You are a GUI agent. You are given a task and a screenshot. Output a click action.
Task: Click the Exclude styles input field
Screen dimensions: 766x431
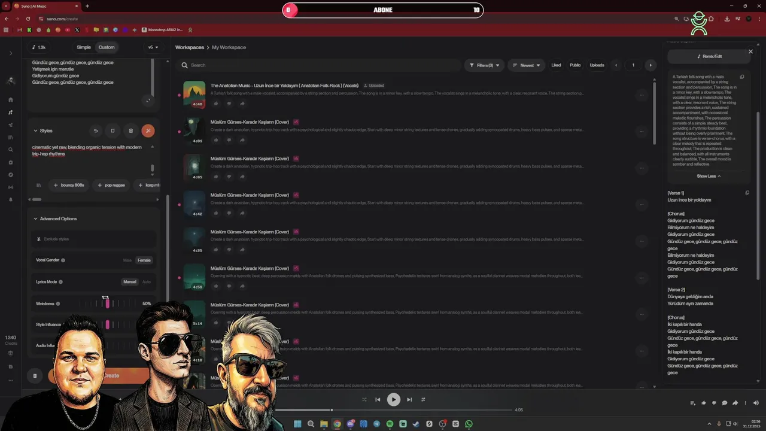[93, 239]
